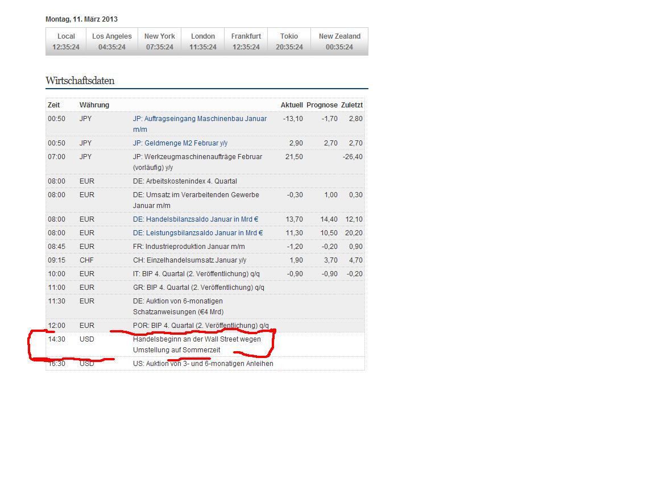Click the Zuletzt value 2,80
This screenshot has width=655, height=491.
pos(356,119)
